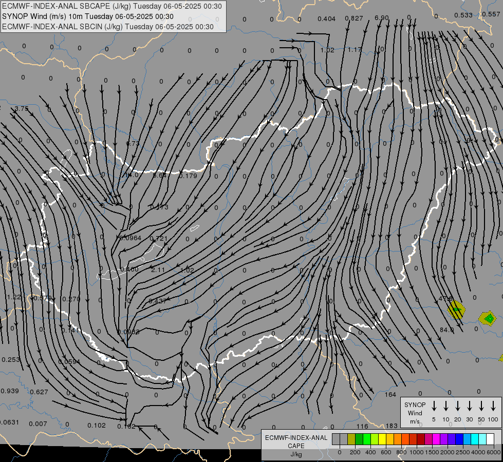Click the SBCIN title line
The height and width of the screenshot is (462, 503).
click(108, 27)
